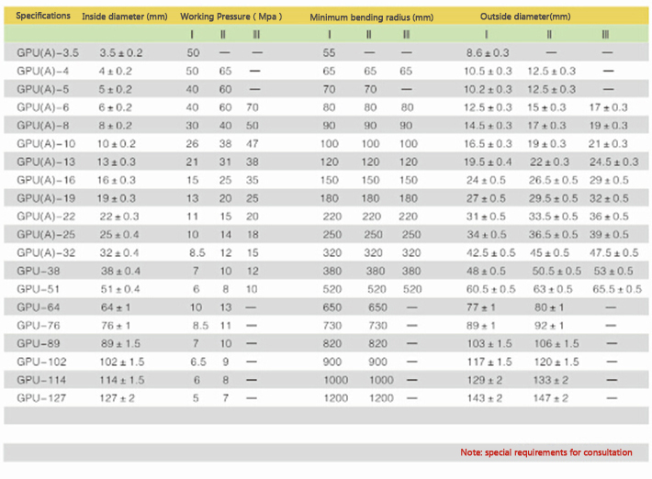Click the 'Outside diameter(mm)' header
652x479 pixels.
525,17
